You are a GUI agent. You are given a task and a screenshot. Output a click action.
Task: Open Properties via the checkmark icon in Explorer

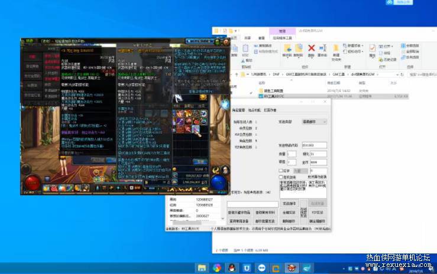tap(373, 48)
